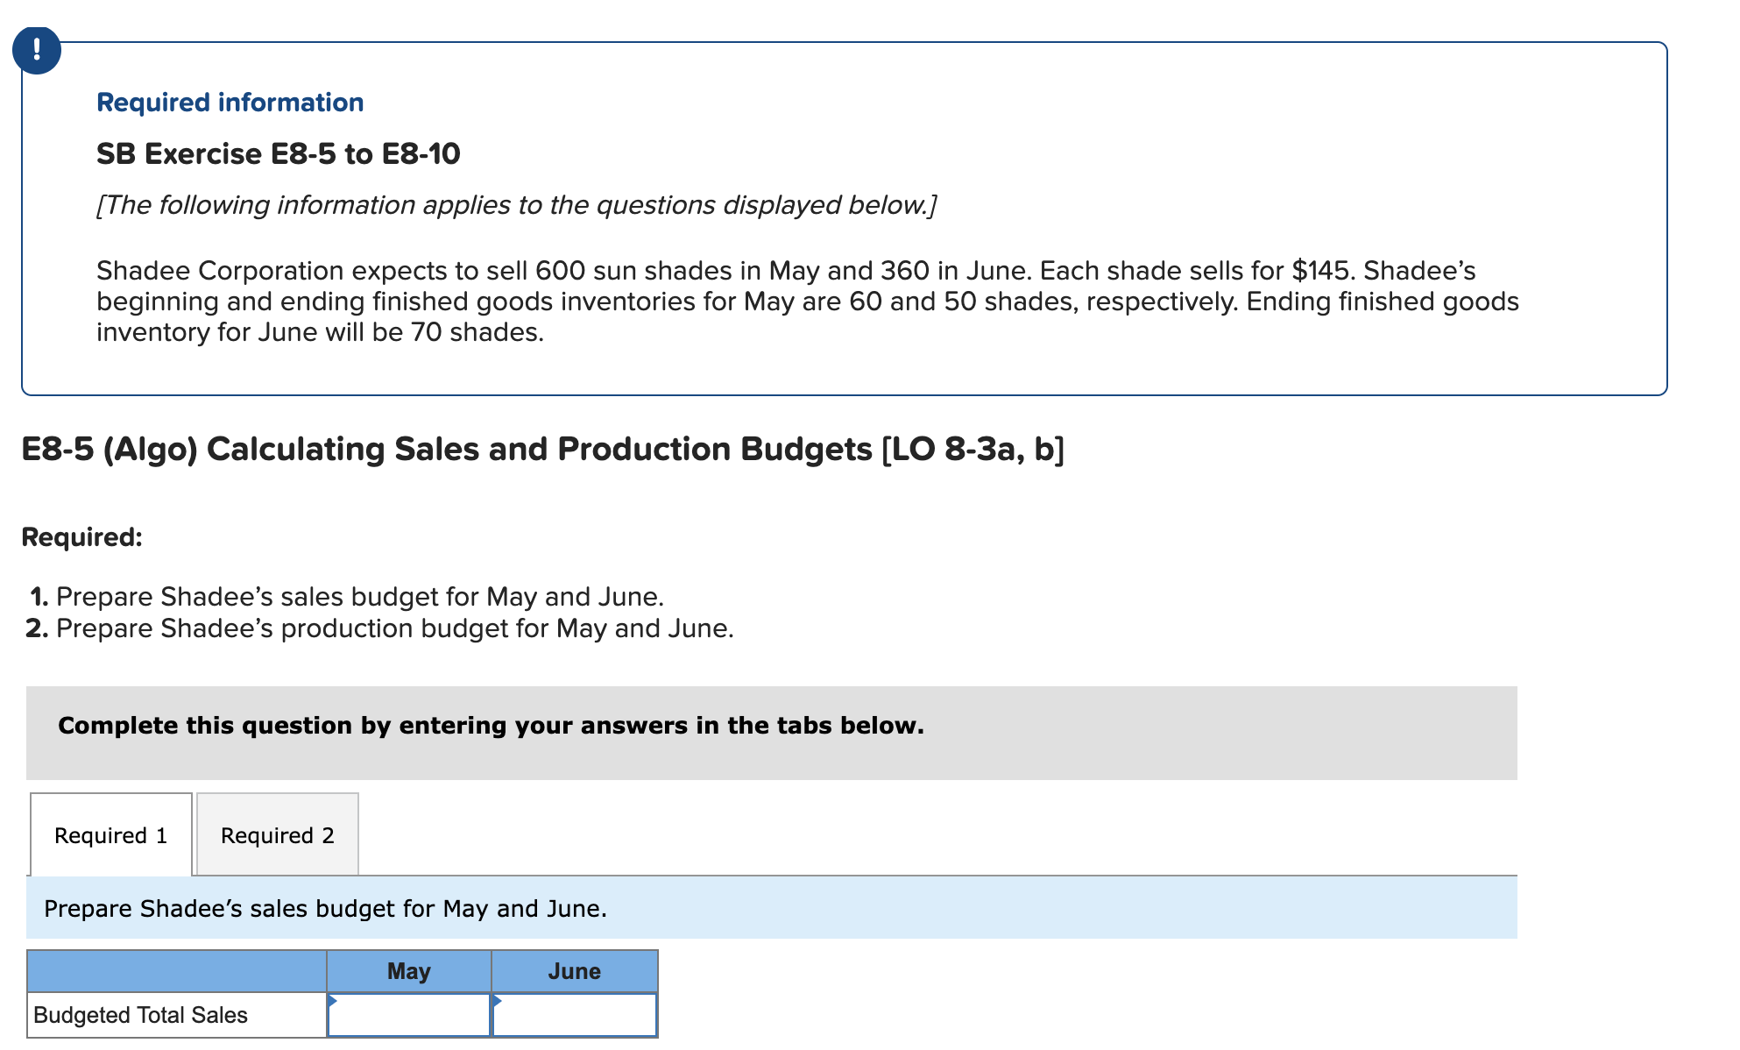Click the blue table header row

click(175, 970)
